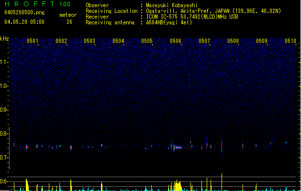Click the 'meteor' count label

click(x=68, y=15)
